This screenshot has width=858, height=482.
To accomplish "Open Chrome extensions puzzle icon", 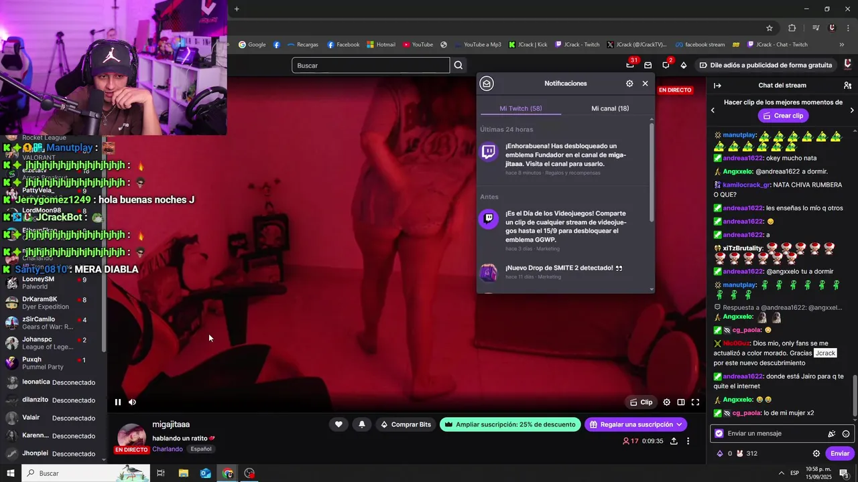I will (x=792, y=28).
